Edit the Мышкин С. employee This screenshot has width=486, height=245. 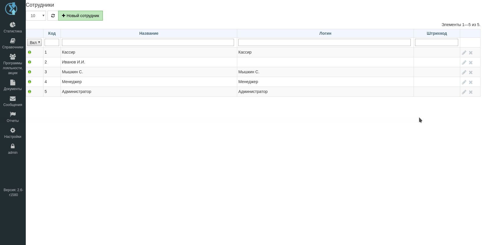point(464,72)
